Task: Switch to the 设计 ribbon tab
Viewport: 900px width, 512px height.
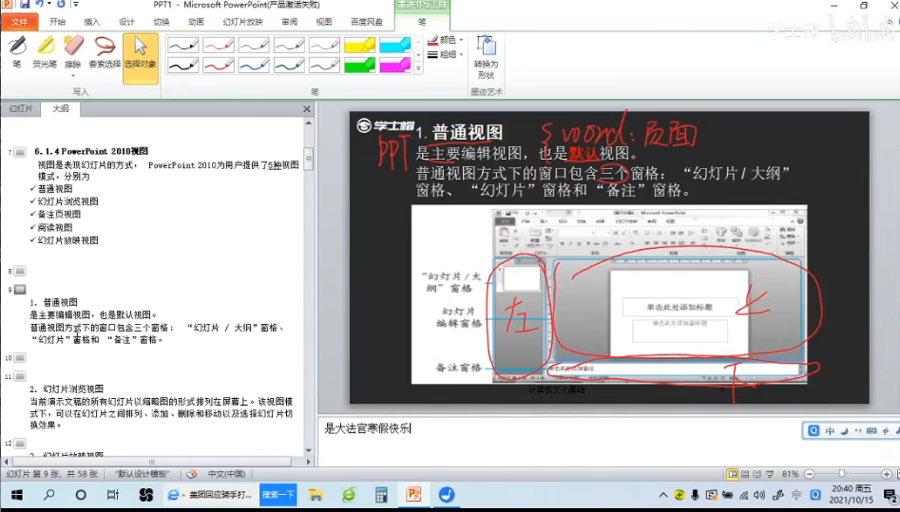Action: click(126, 22)
